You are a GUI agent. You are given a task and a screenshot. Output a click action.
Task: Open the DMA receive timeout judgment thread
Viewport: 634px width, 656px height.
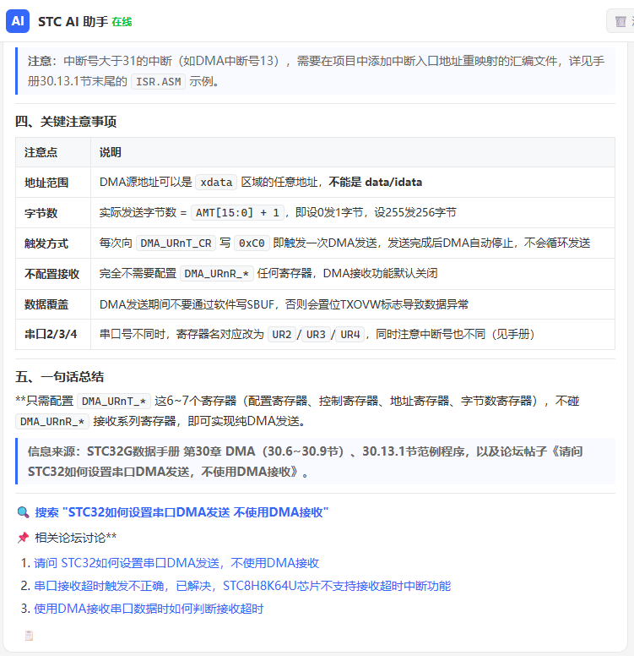149,609
